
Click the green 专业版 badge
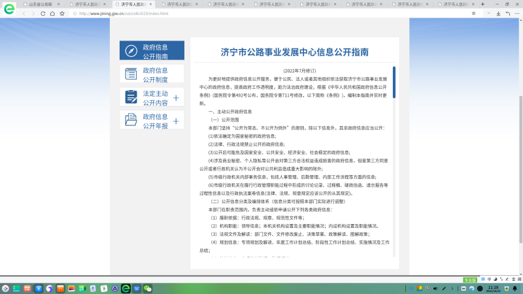pos(469,280)
